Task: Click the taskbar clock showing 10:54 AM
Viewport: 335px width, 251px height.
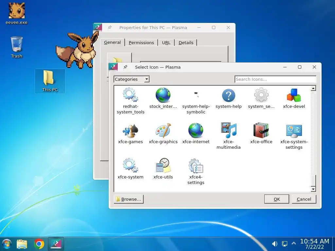Action: (314, 244)
